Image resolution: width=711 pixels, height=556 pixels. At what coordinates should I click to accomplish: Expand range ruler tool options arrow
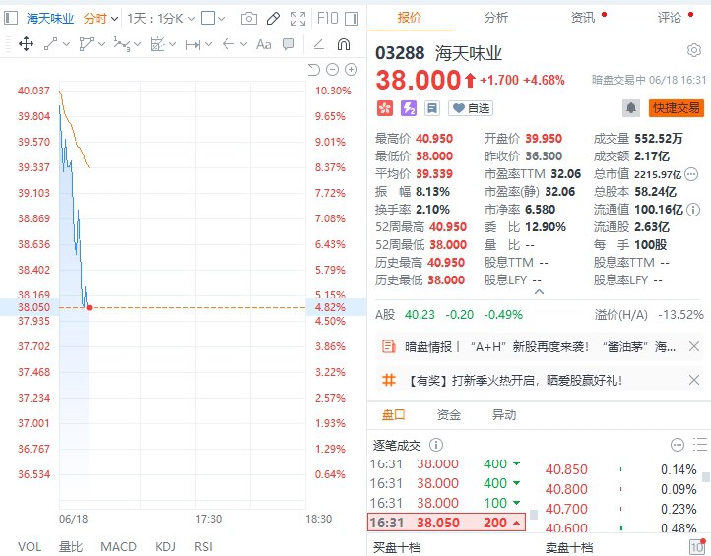tap(208, 44)
